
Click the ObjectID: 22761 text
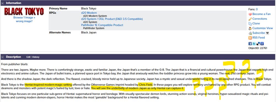tap(258, 48)
